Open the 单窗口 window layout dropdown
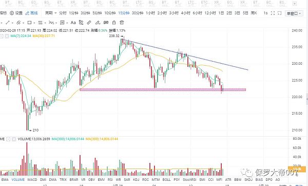 click(294, 13)
